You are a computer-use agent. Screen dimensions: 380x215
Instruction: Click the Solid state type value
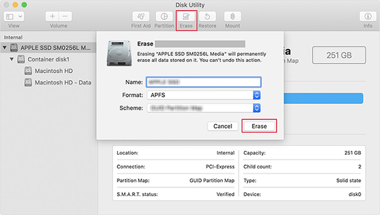pyautogui.click(x=348, y=181)
